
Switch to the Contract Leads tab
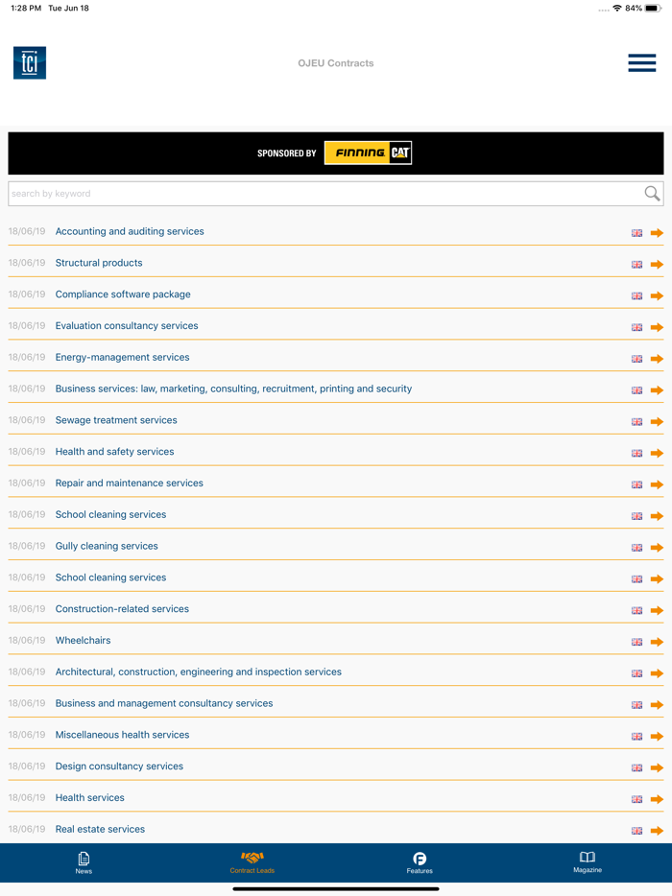point(252,862)
